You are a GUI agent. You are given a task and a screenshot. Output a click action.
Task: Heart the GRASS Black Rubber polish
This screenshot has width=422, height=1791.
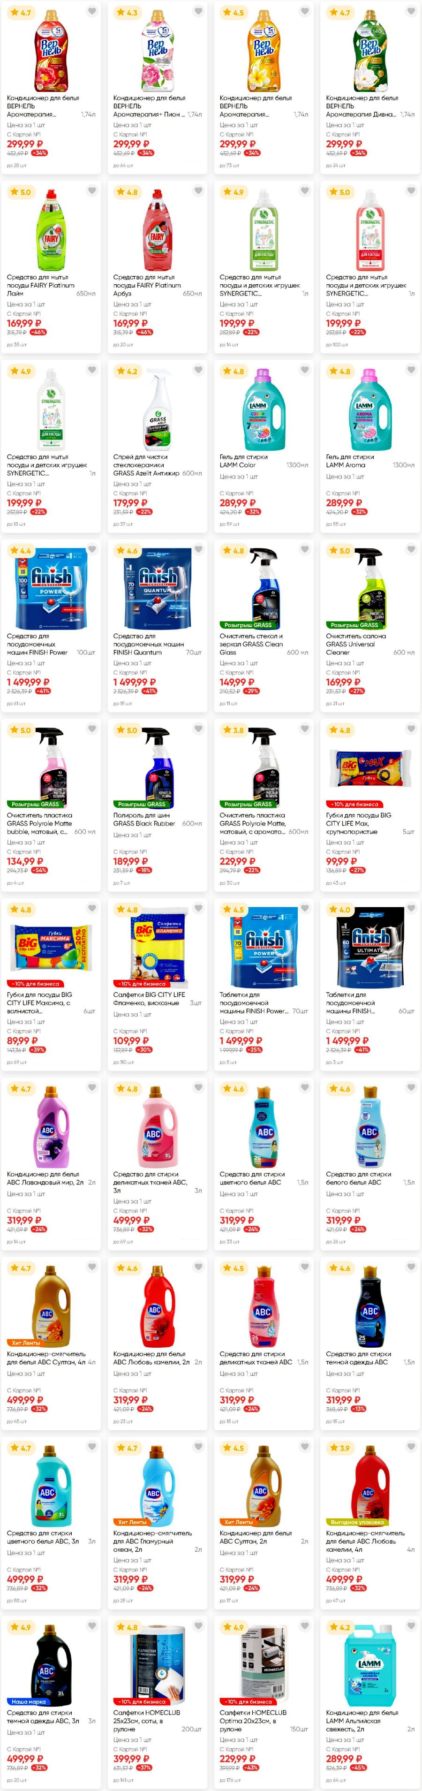point(198,729)
